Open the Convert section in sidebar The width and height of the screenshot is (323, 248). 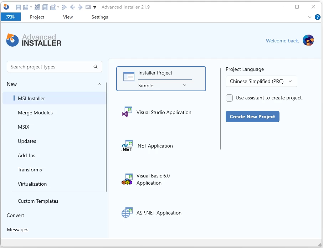pos(16,215)
